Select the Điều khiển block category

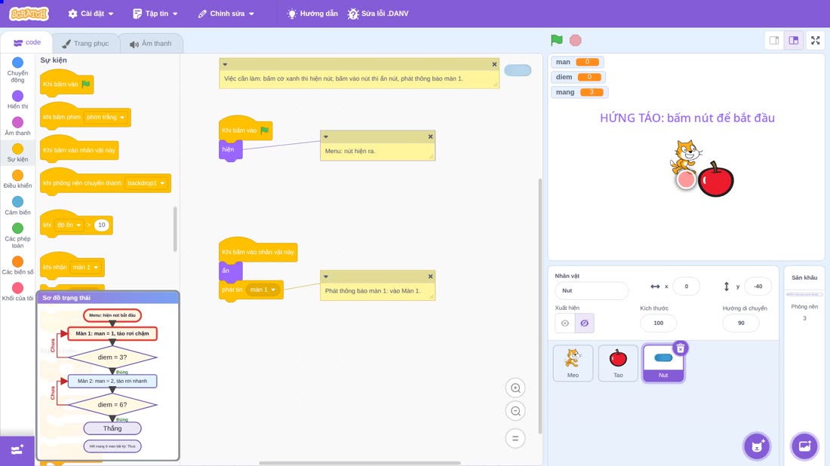17,179
